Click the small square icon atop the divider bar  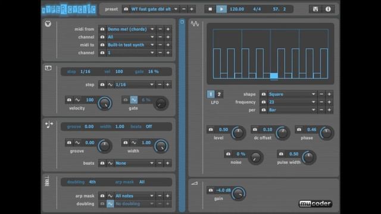point(182,22)
